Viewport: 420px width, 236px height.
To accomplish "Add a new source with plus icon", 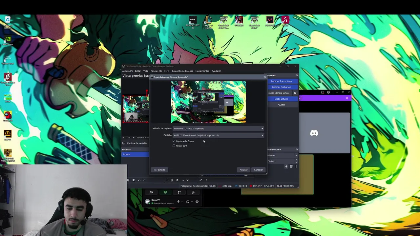I will tap(167, 180).
